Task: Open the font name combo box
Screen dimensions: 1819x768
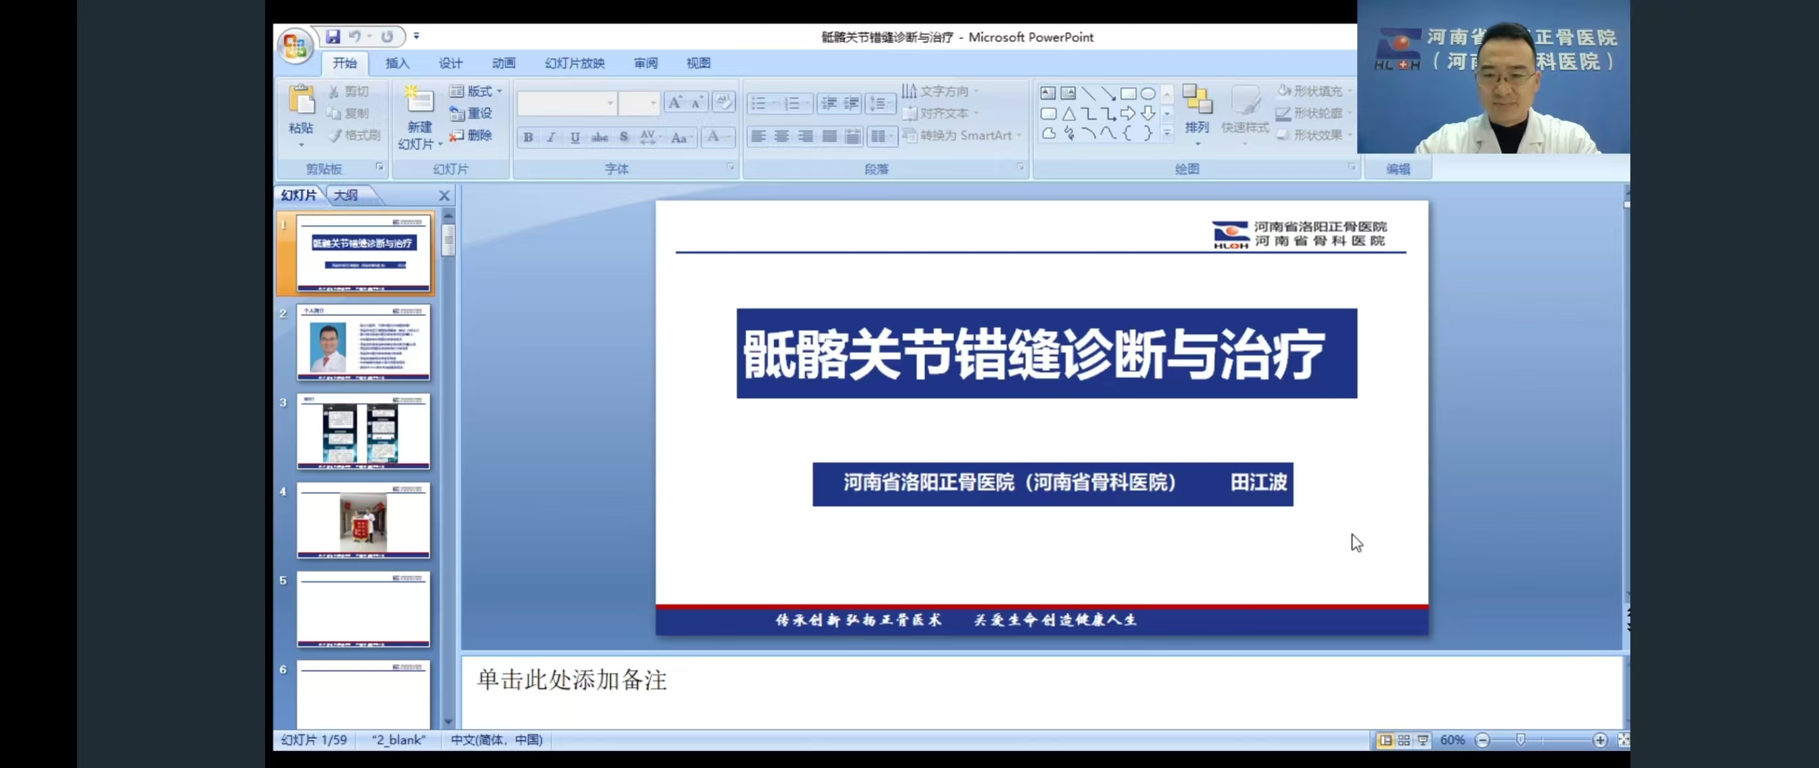Action: pos(566,103)
